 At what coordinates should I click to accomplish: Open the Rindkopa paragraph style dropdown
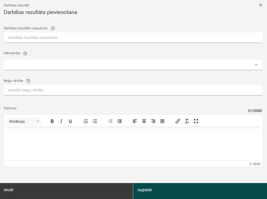pyautogui.click(x=24, y=121)
